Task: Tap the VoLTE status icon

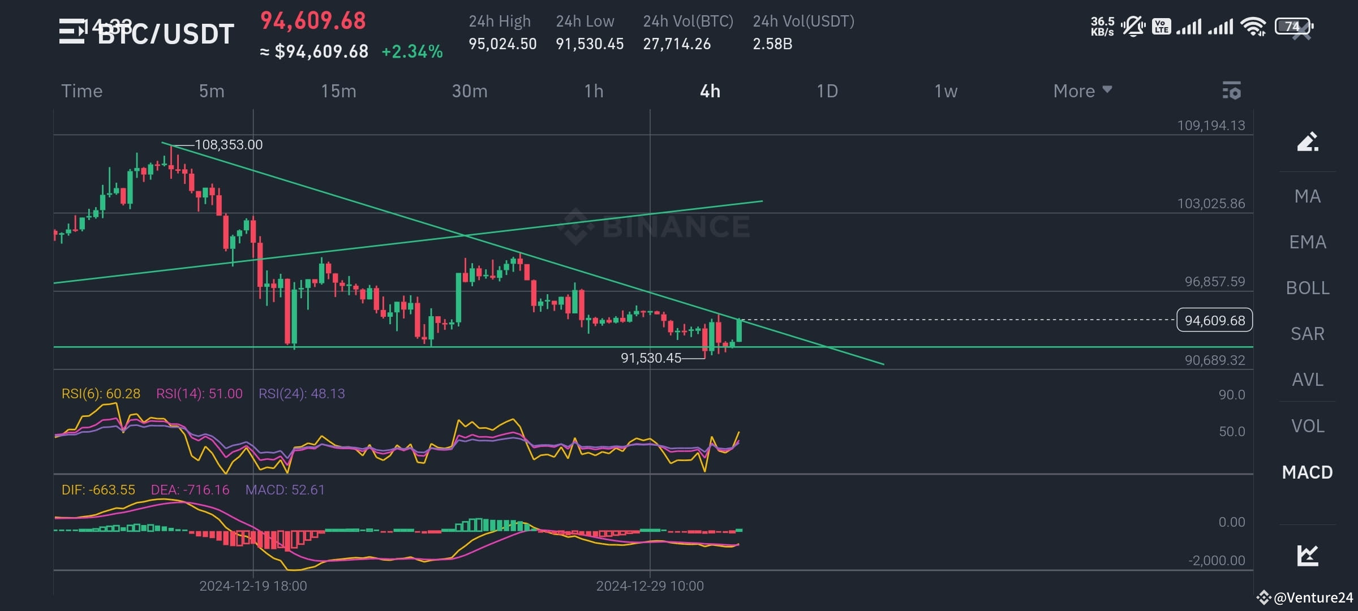Action: [1161, 27]
